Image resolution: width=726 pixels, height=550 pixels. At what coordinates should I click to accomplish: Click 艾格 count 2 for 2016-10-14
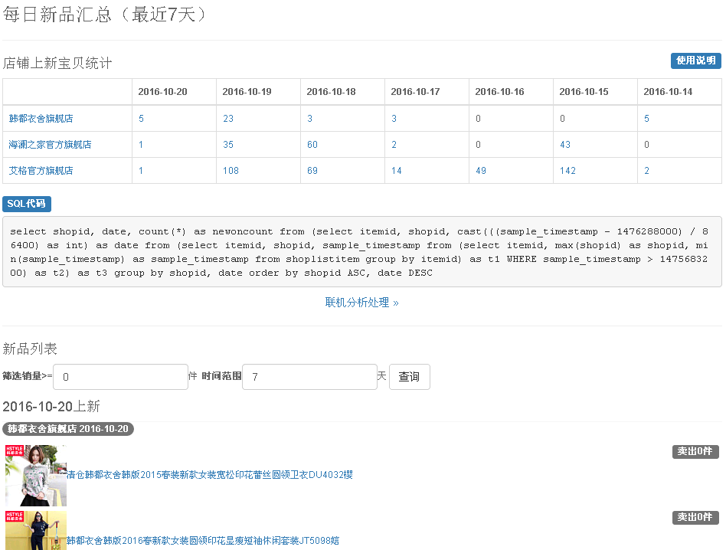[x=647, y=170]
